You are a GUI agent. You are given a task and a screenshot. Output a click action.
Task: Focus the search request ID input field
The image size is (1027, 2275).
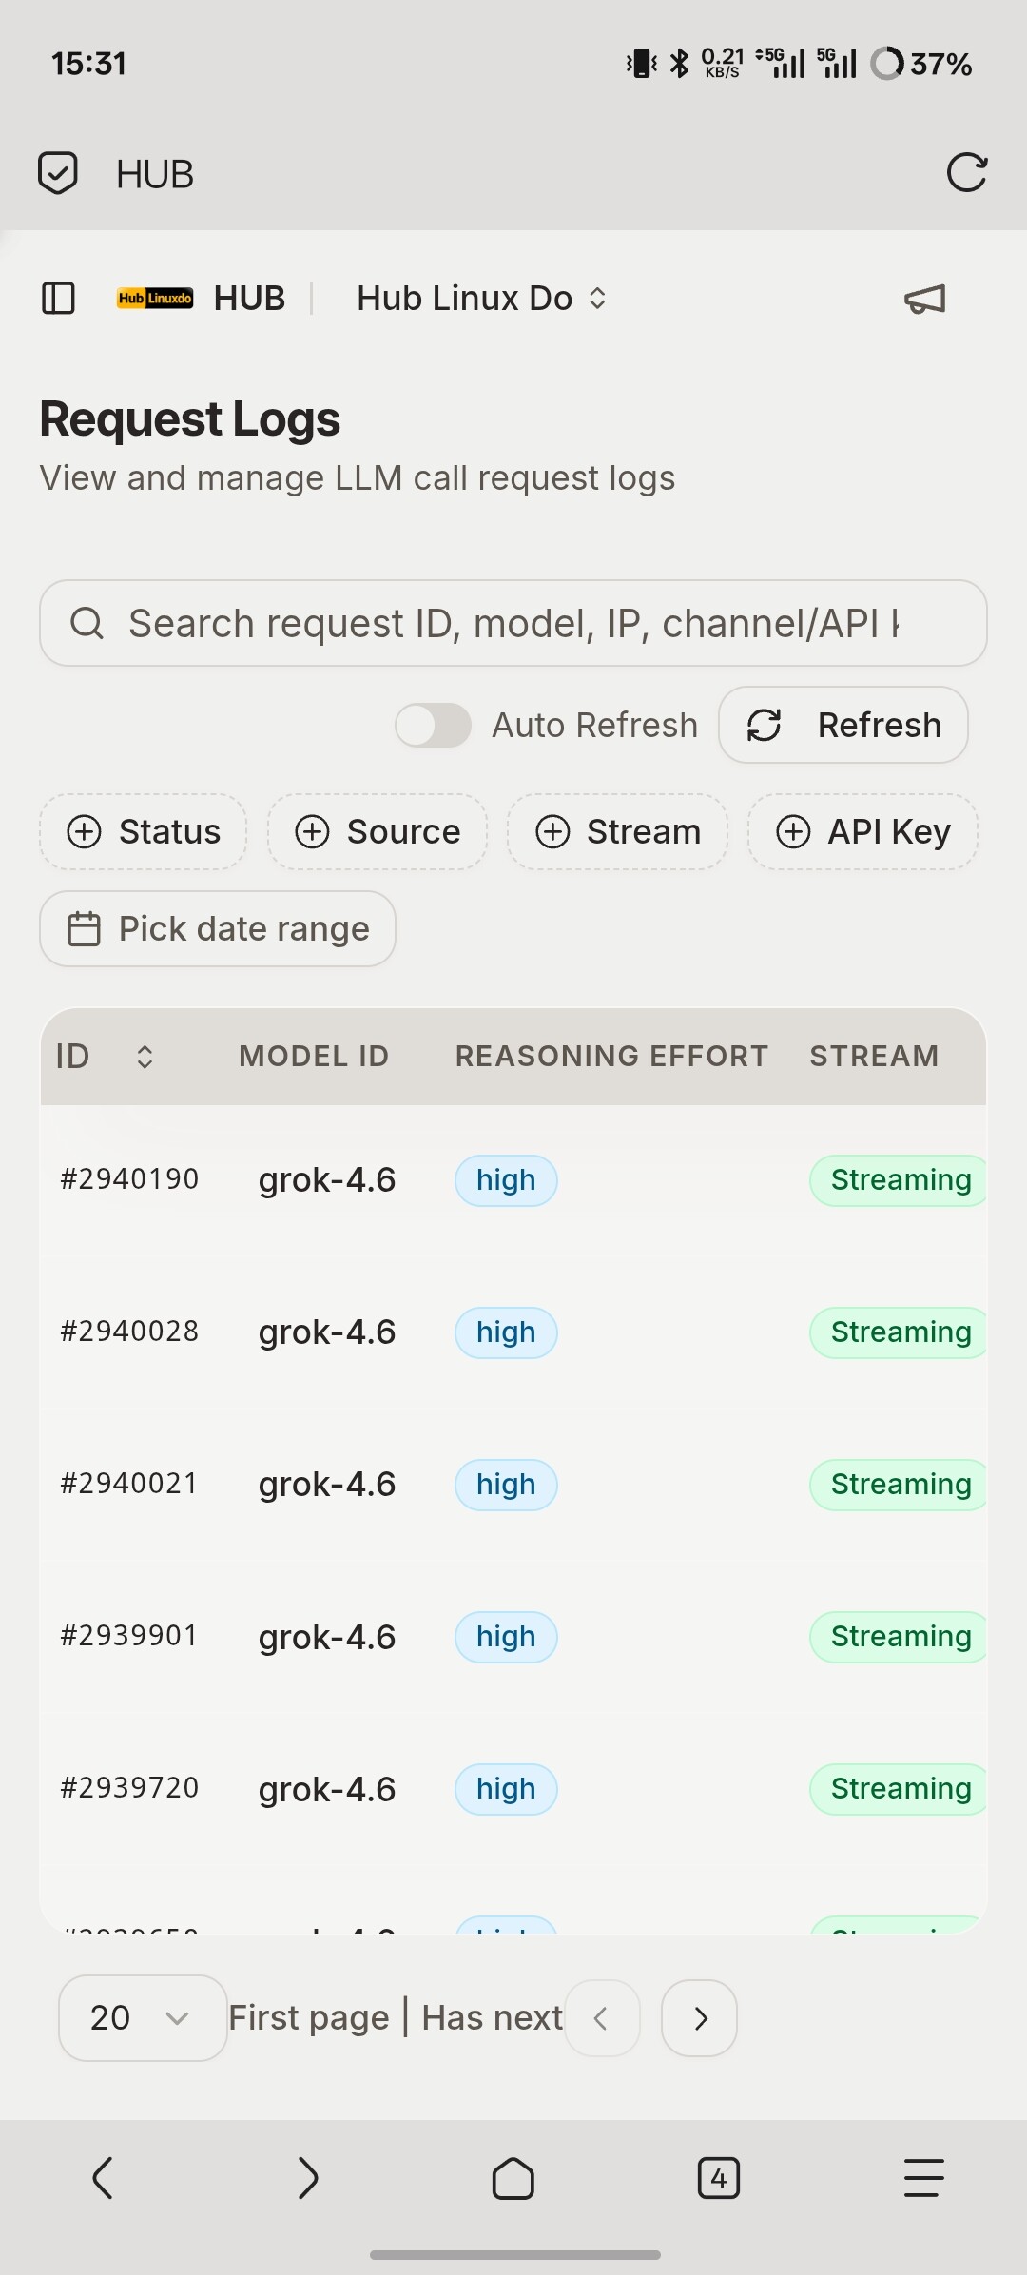[513, 623]
